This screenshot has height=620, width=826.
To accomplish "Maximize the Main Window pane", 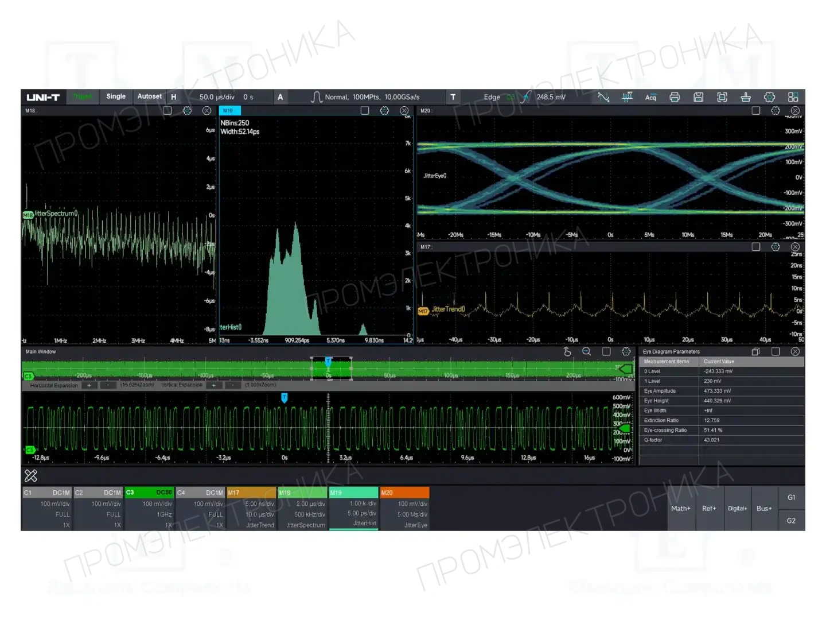I will tap(606, 351).
